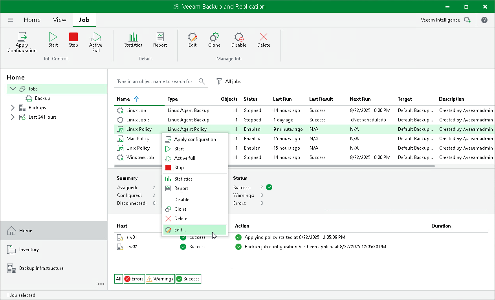This screenshot has width=495, height=300.
Task: Choose Disable in the context menu
Action: coord(195,200)
